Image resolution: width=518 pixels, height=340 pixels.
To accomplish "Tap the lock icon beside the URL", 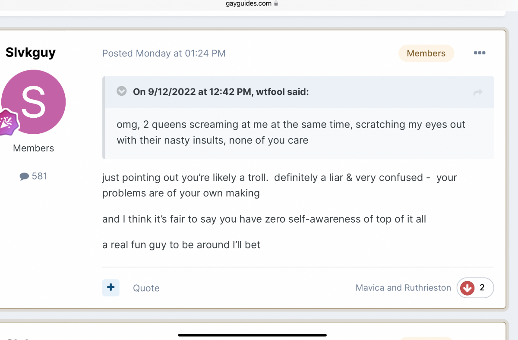I will click(276, 3).
